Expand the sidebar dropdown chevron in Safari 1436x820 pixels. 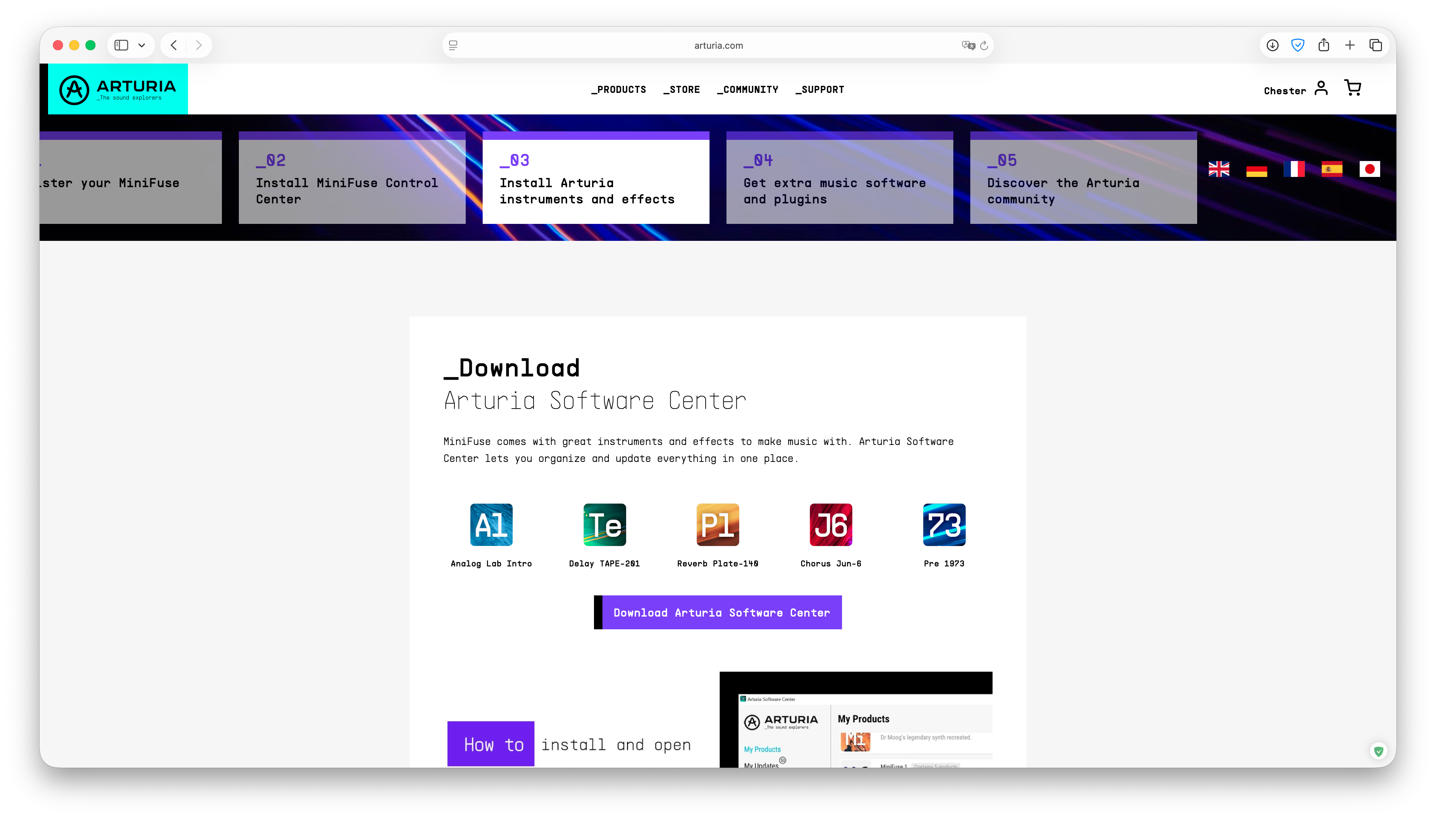pos(142,45)
